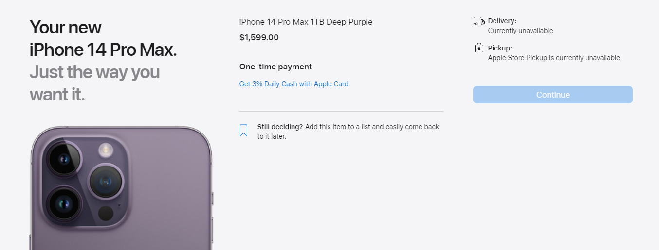Click the bookmark save-to-list icon
Image resolution: width=659 pixels, height=250 pixels.
(244, 131)
